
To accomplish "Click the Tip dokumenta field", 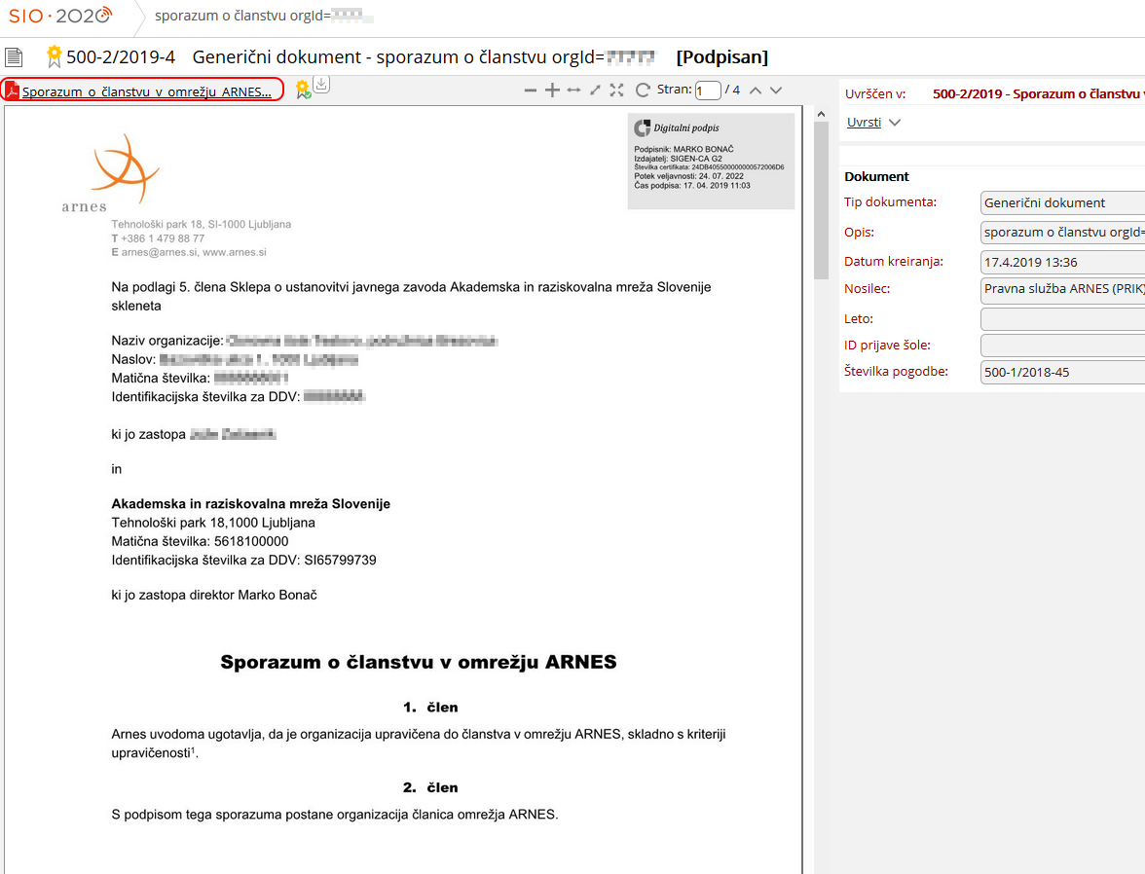I will click(x=1062, y=203).
